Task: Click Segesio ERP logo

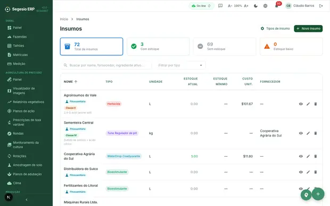Action: pyautogui.click(x=20, y=9)
